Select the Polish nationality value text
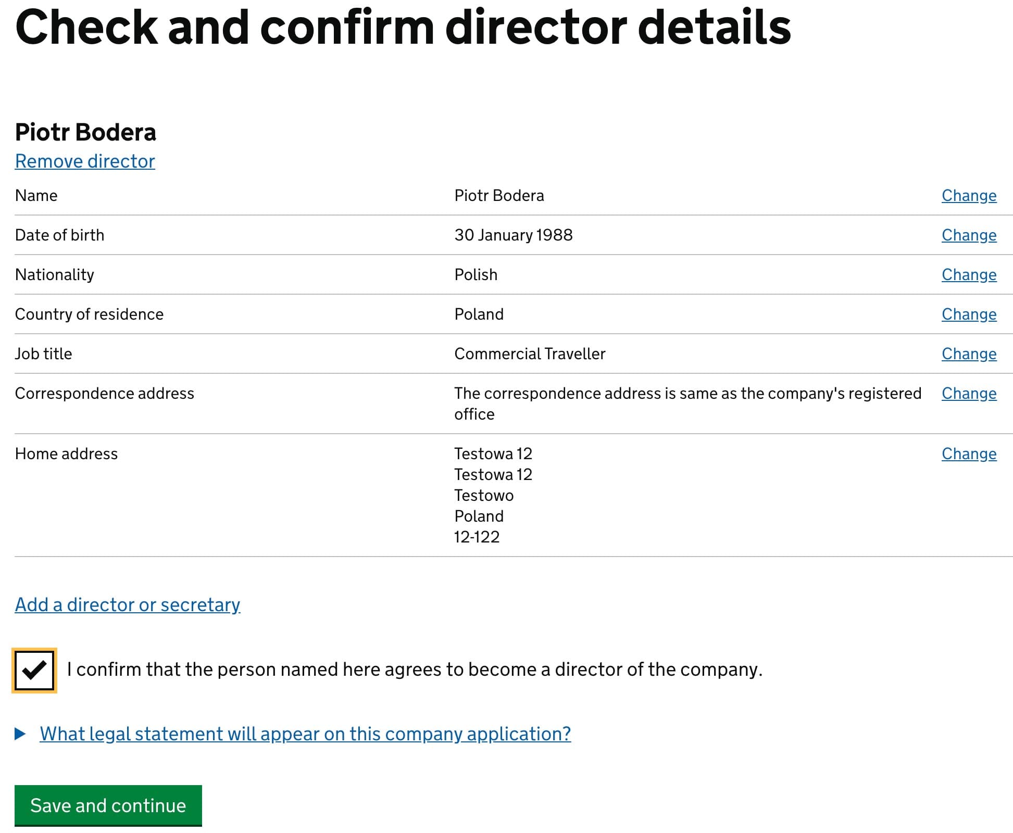 click(x=476, y=275)
